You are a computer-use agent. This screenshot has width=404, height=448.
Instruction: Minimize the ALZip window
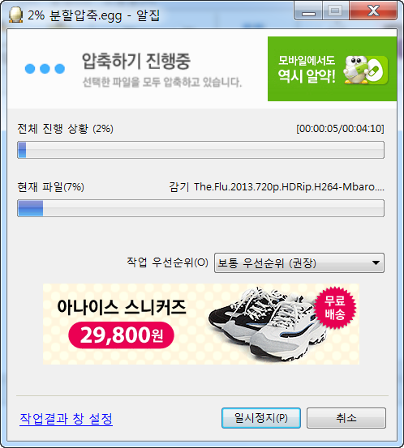coord(308,11)
